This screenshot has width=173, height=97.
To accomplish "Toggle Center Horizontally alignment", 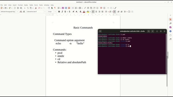I will click(x=96, y=12).
